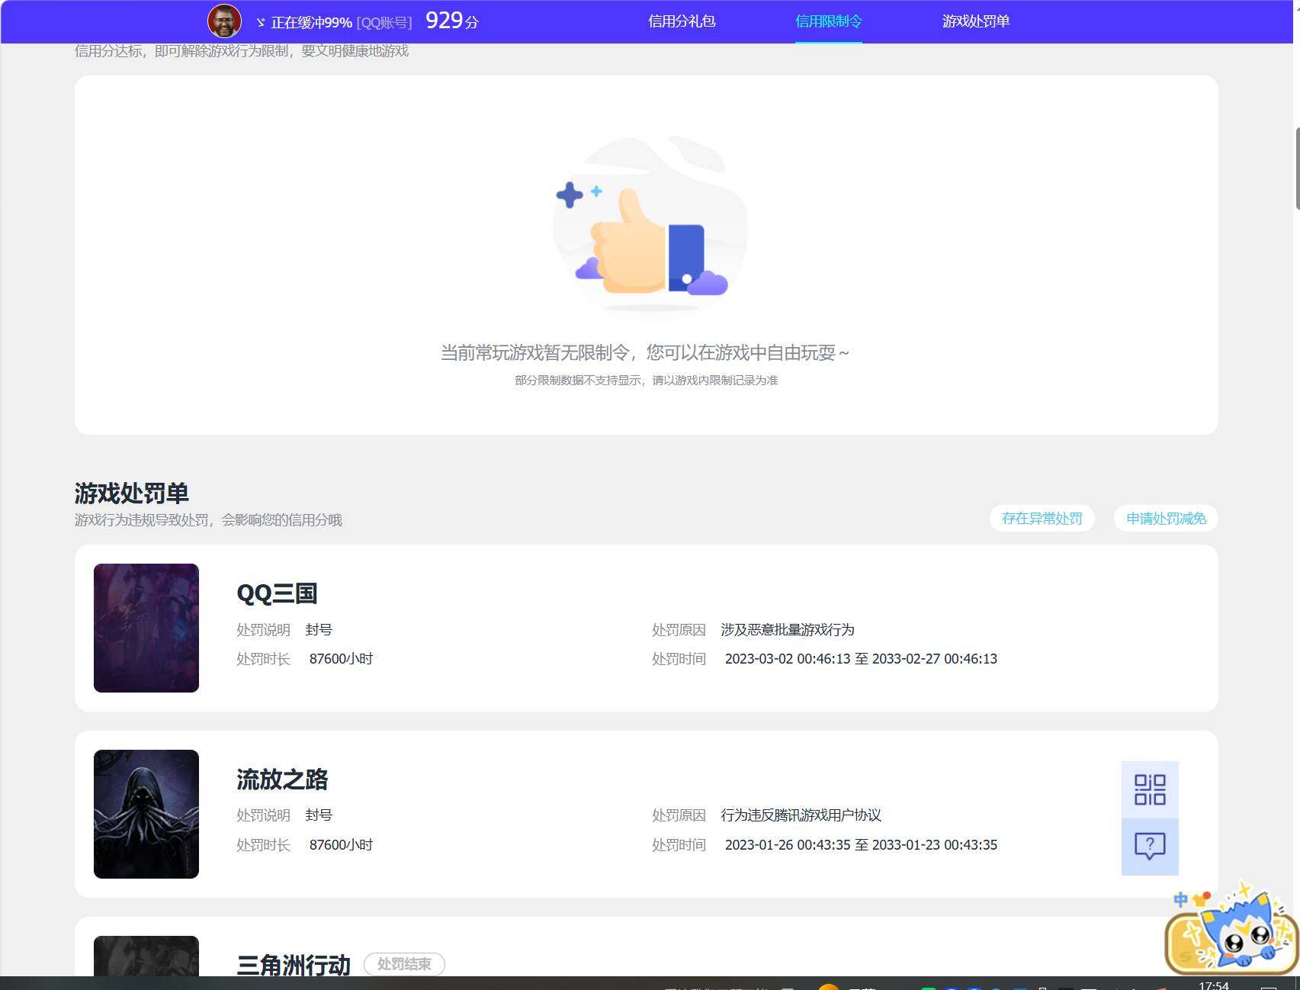1300x990 pixels.
Task: Click 申请处罚减免 button
Action: click(x=1166, y=519)
